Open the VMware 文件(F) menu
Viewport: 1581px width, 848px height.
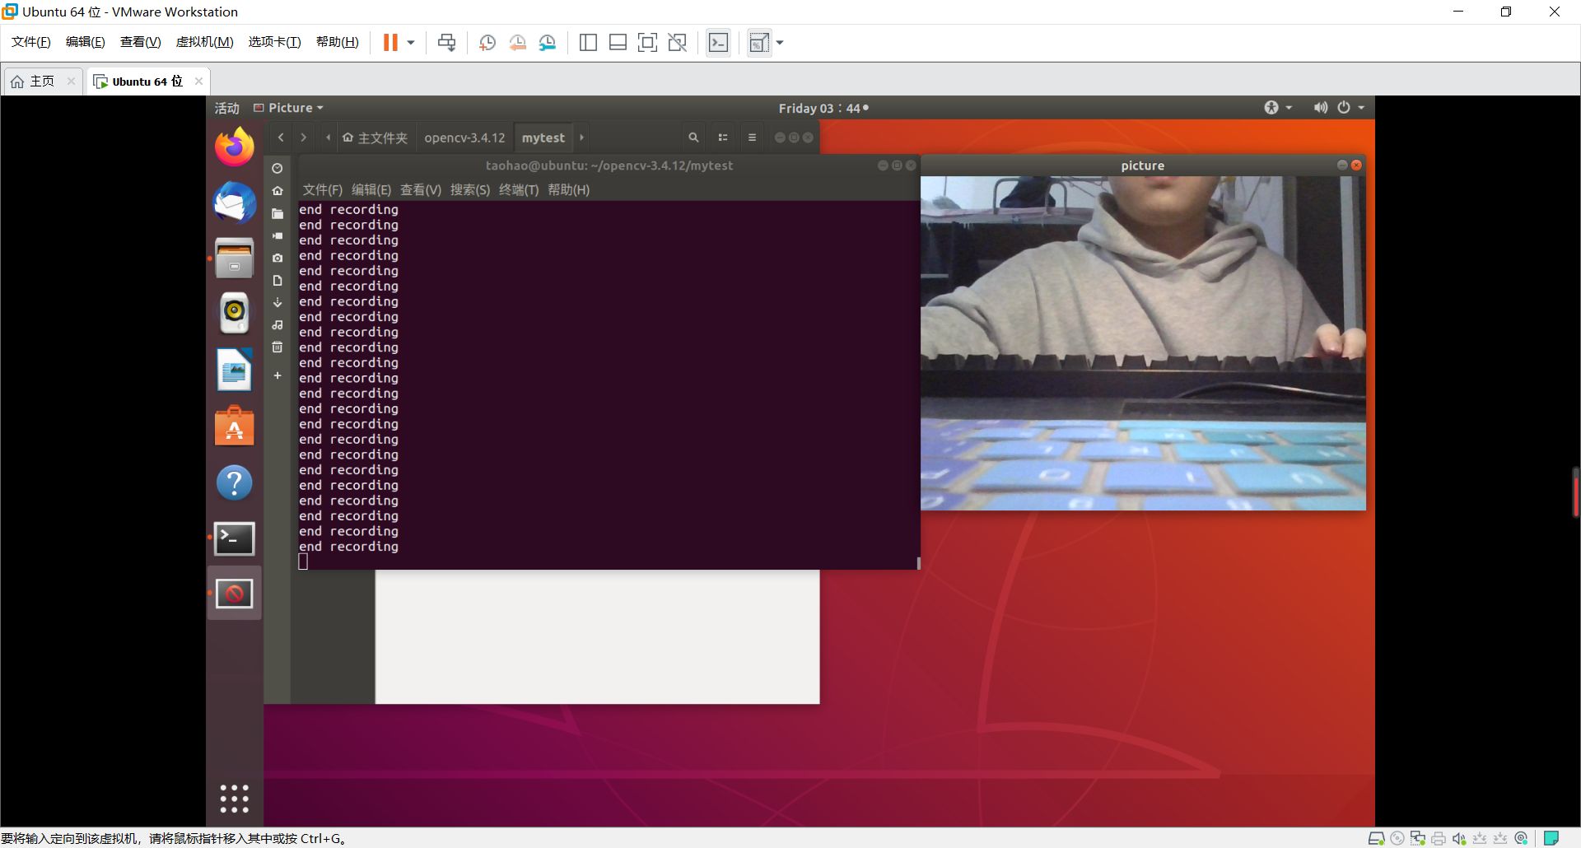31,42
